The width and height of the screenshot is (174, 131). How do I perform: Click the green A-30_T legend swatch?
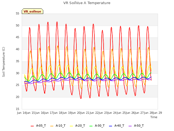[91, 126]
